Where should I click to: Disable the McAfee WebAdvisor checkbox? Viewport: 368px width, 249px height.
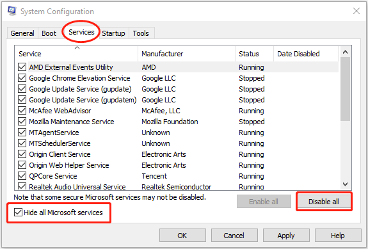tap(22, 111)
